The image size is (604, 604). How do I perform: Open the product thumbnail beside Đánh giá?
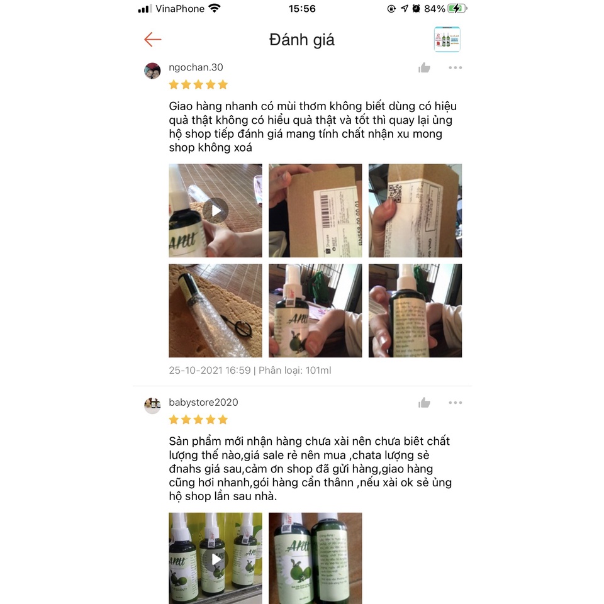coord(447,39)
